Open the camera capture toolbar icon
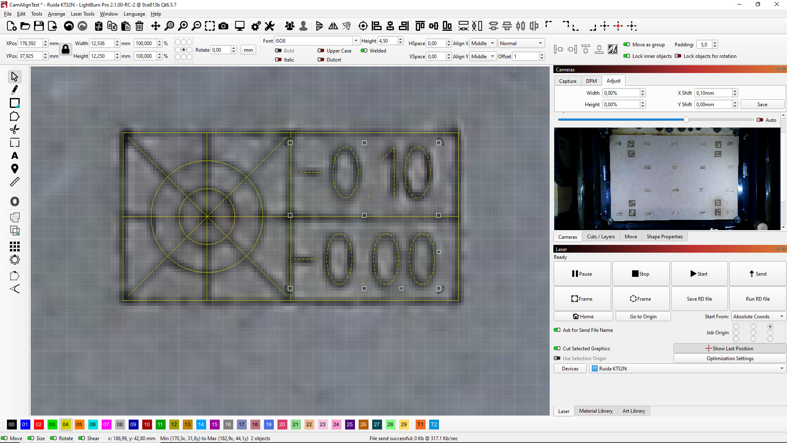787x443 pixels. pos(223,26)
